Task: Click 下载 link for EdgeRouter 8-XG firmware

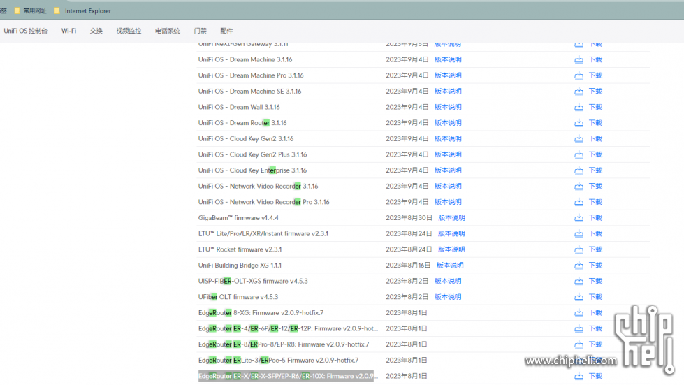Action: click(595, 312)
